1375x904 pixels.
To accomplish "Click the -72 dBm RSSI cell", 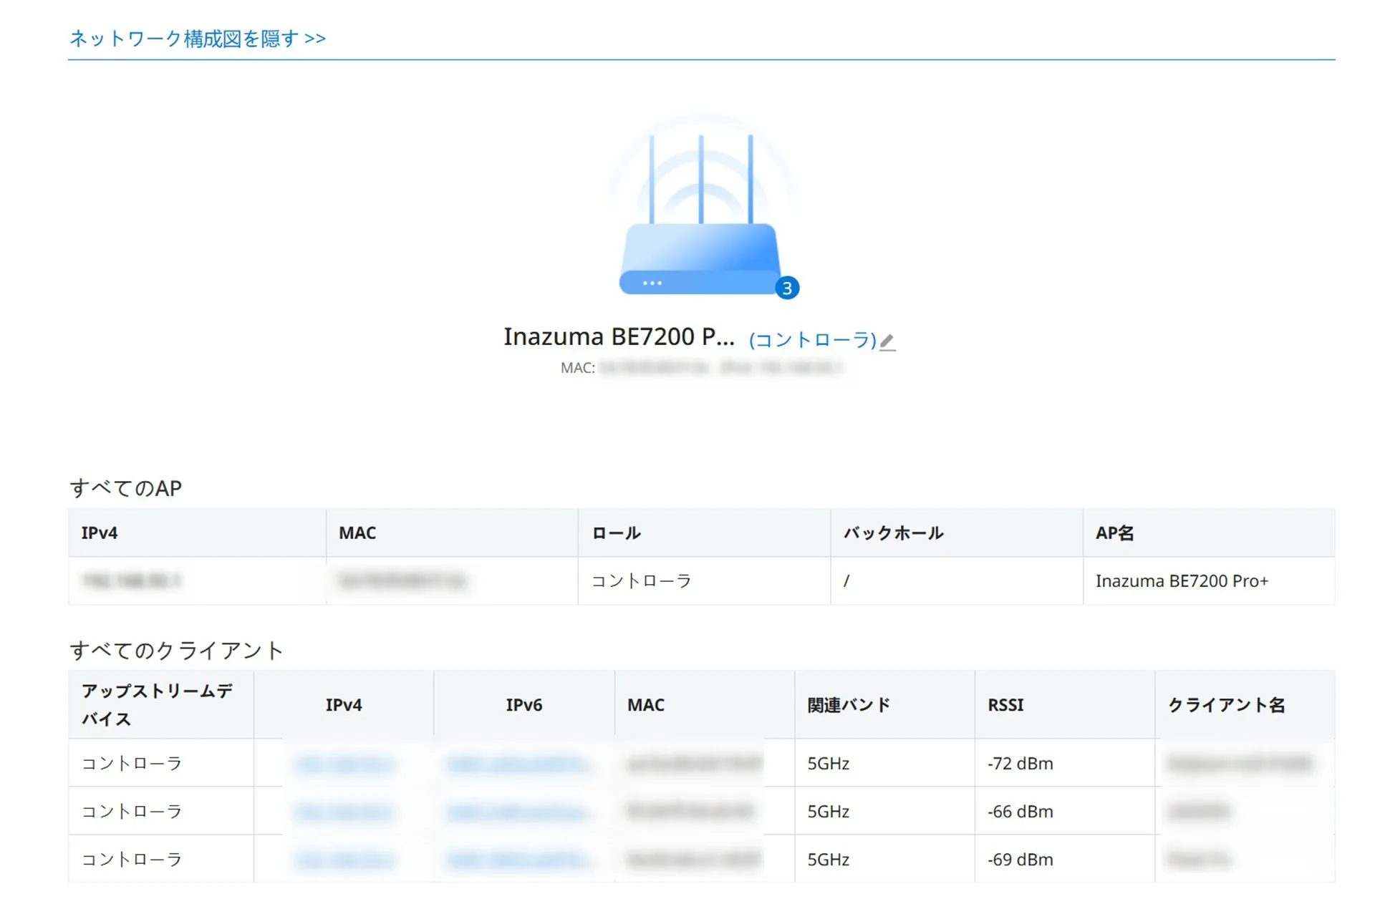I will click(1020, 764).
